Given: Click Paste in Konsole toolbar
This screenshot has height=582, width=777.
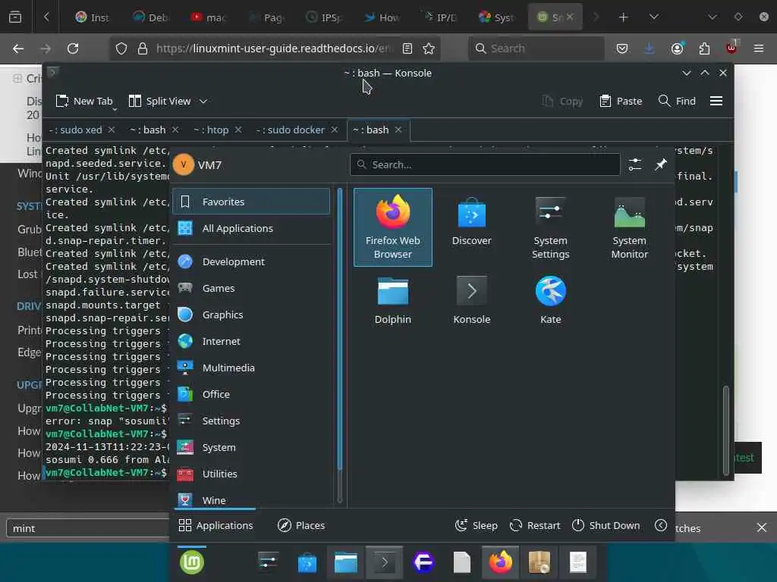Looking at the screenshot, I should pos(621,101).
